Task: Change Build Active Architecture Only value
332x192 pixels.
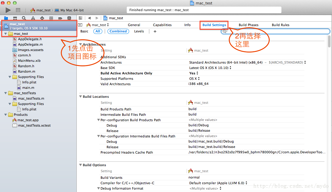Action: click(194, 73)
